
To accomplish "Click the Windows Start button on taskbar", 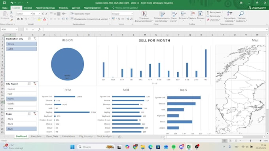I will pyautogui.click(x=72, y=147).
